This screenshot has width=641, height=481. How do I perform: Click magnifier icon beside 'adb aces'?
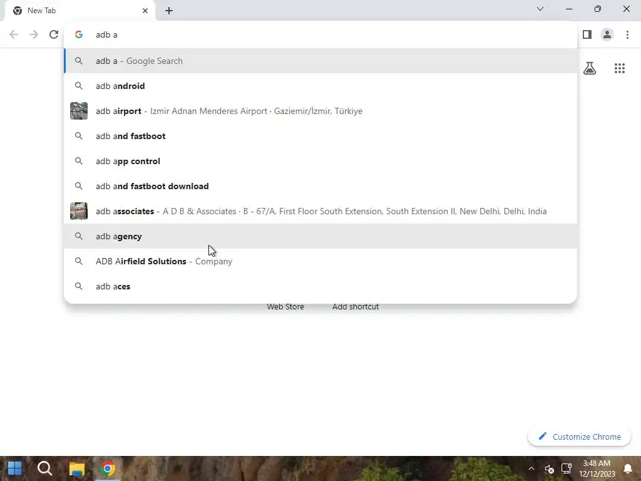click(79, 286)
